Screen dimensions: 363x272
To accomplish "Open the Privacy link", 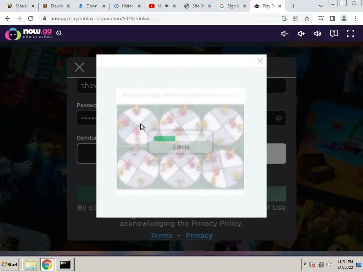I will (x=199, y=236).
